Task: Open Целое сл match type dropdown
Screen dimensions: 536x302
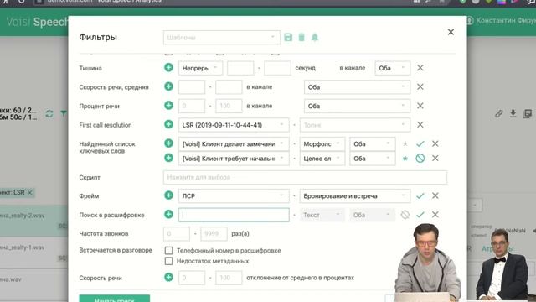Action: click(x=322, y=159)
